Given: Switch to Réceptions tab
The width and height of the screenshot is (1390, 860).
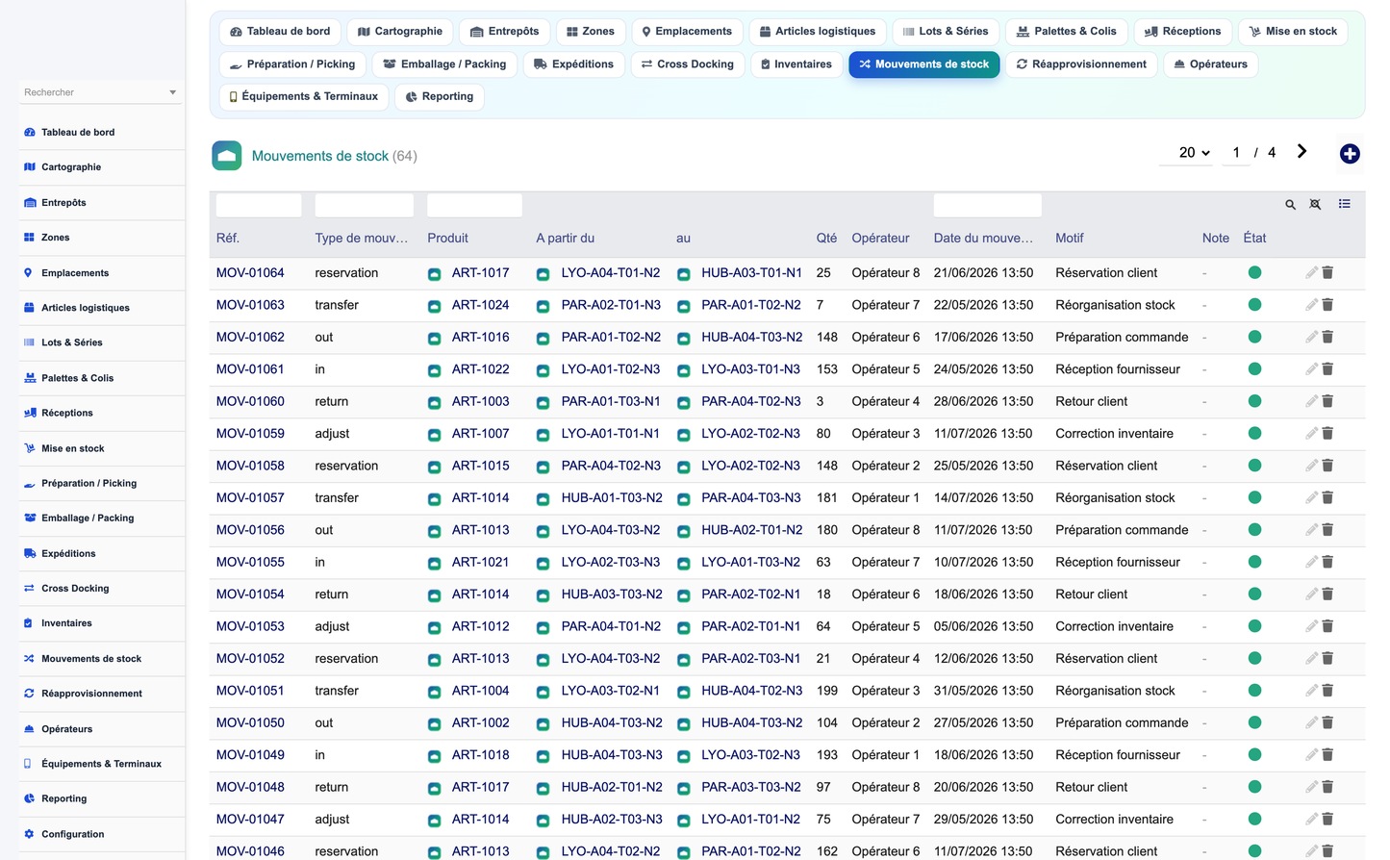Looking at the screenshot, I should 1182,32.
